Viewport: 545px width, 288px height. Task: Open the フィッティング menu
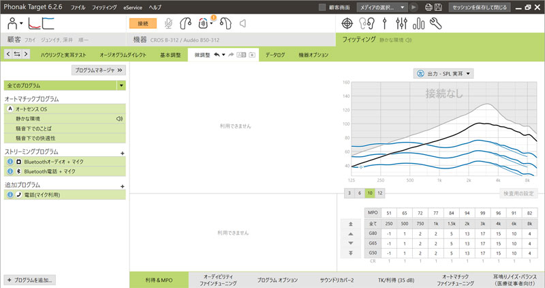[104, 7]
